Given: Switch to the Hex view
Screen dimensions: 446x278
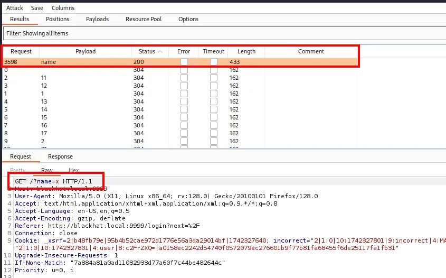Looking at the screenshot, I should pos(74,170).
